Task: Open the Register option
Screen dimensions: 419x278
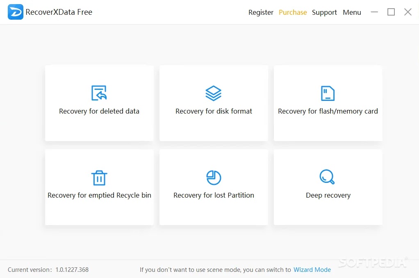Action: pos(261,13)
